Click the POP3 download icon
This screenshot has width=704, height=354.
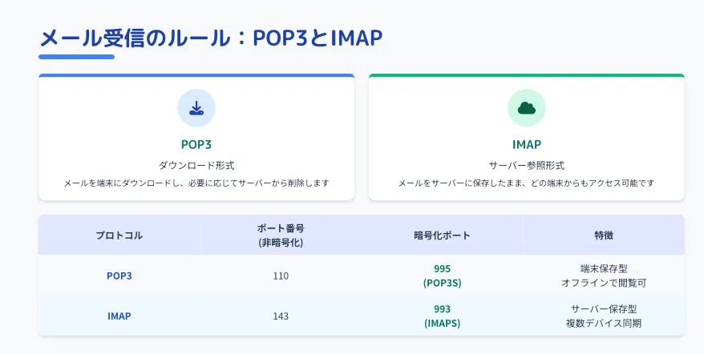click(x=196, y=108)
